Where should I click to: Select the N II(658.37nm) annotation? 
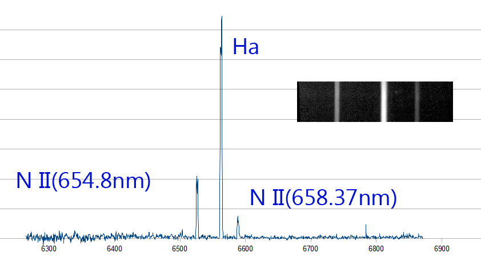[x=323, y=198]
